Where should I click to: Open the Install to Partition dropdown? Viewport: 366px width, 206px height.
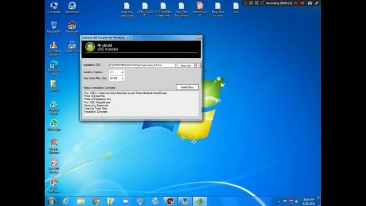coord(117,72)
